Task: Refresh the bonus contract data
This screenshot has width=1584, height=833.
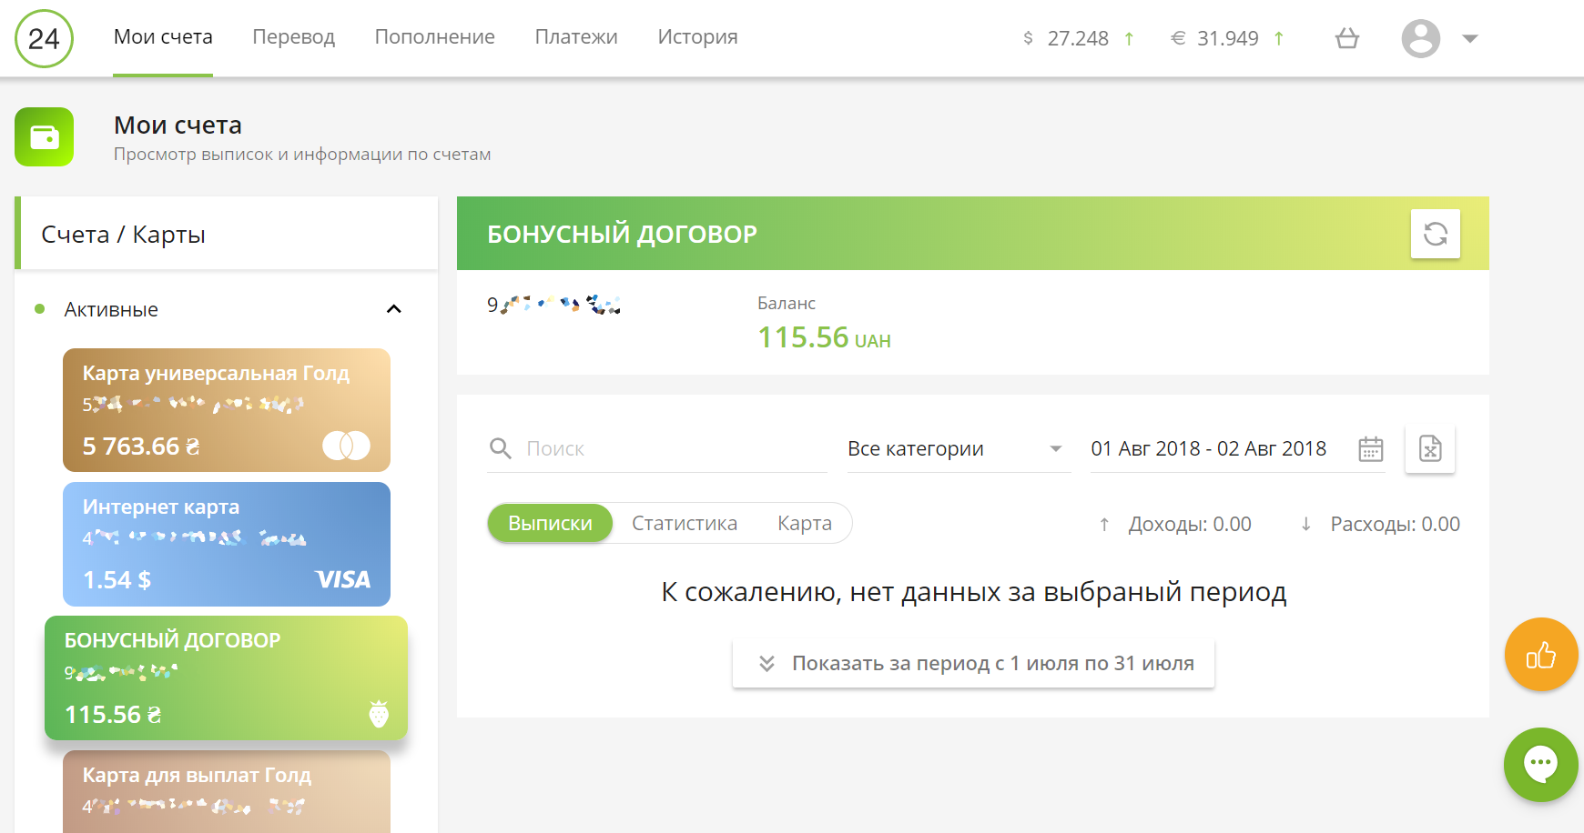Action: (x=1436, y=234)
